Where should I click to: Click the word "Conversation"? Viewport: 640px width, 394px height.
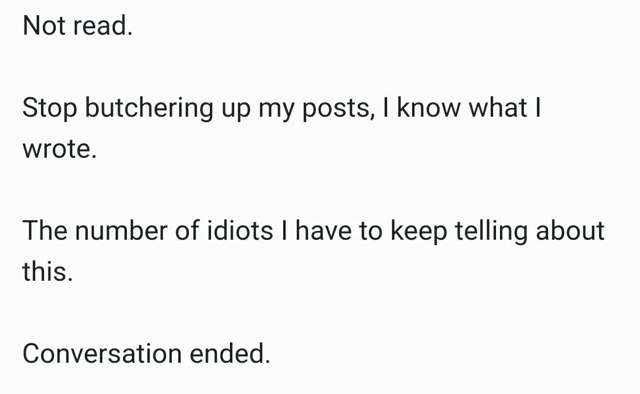(102, 354)
